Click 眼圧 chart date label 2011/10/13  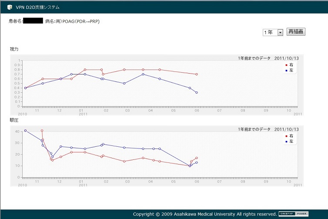(x=286, y=129)
